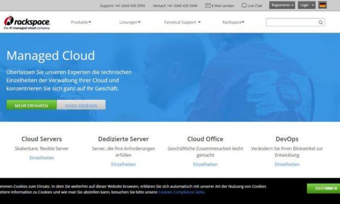Viewport: 340px width, 204px height.
Task: Play the video with VIDEO ANSEHEN
Action: [81, 105]
